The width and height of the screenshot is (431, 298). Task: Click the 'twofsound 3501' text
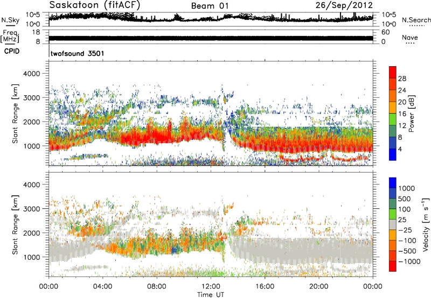tap(77, 53)
